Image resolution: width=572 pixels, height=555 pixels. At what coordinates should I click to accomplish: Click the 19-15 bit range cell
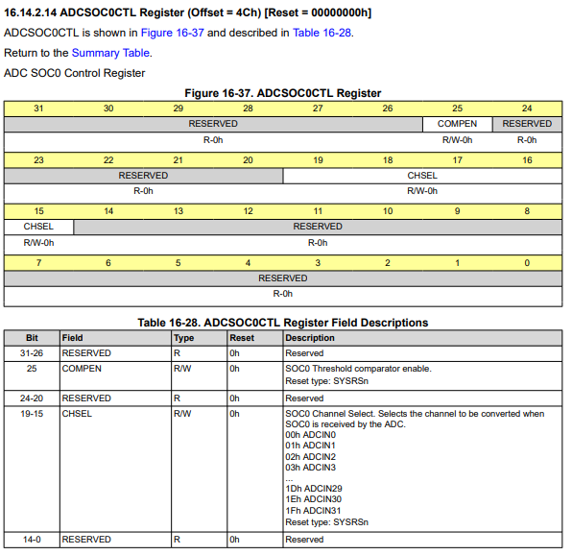tap(32, 414)
